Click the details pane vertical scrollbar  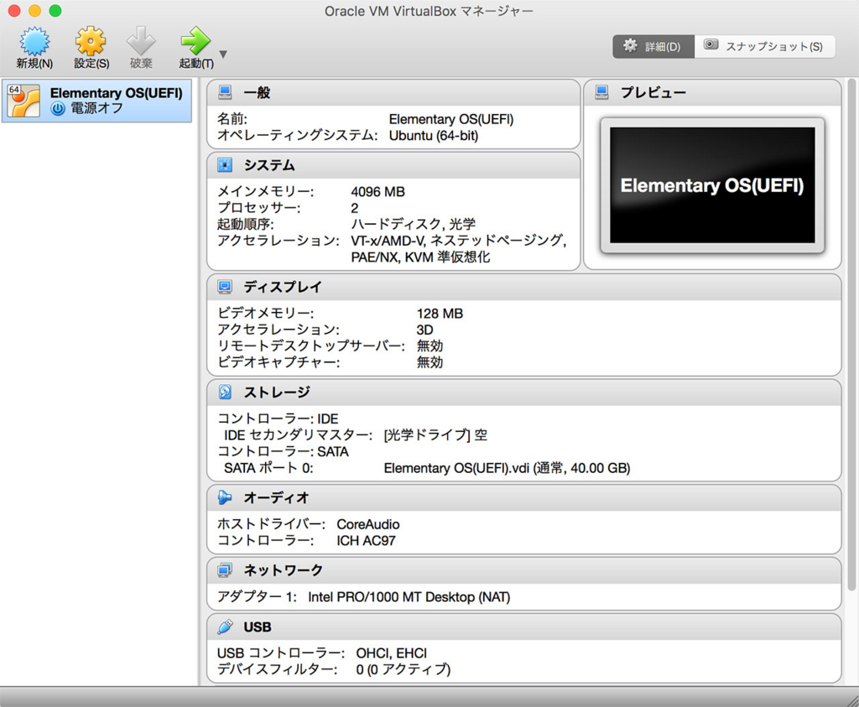coord(851,334)
